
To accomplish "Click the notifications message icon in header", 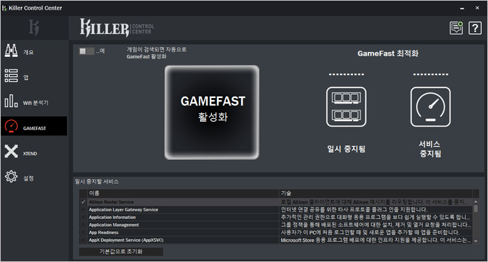I will (456, 28).
